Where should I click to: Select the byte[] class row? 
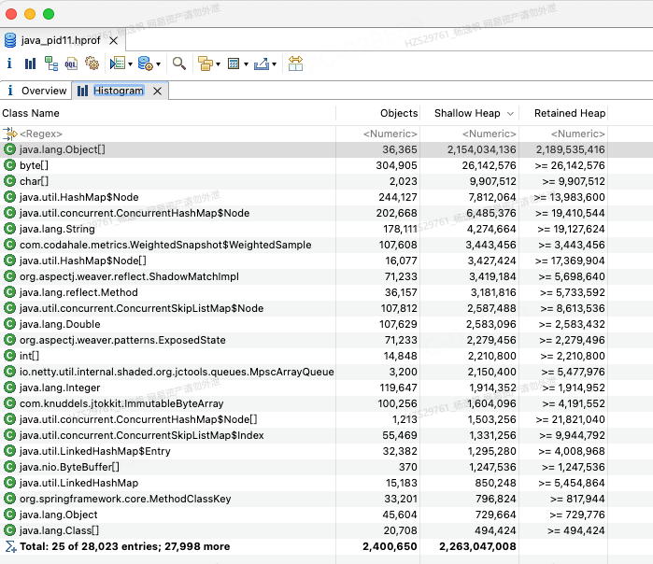point(327,165)
